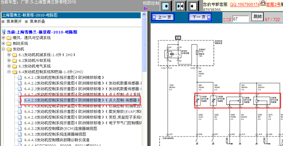The width and height of the screenshot is (283, 146).
Task: Click folder icon of 制动系统
Action: [9, 44]
